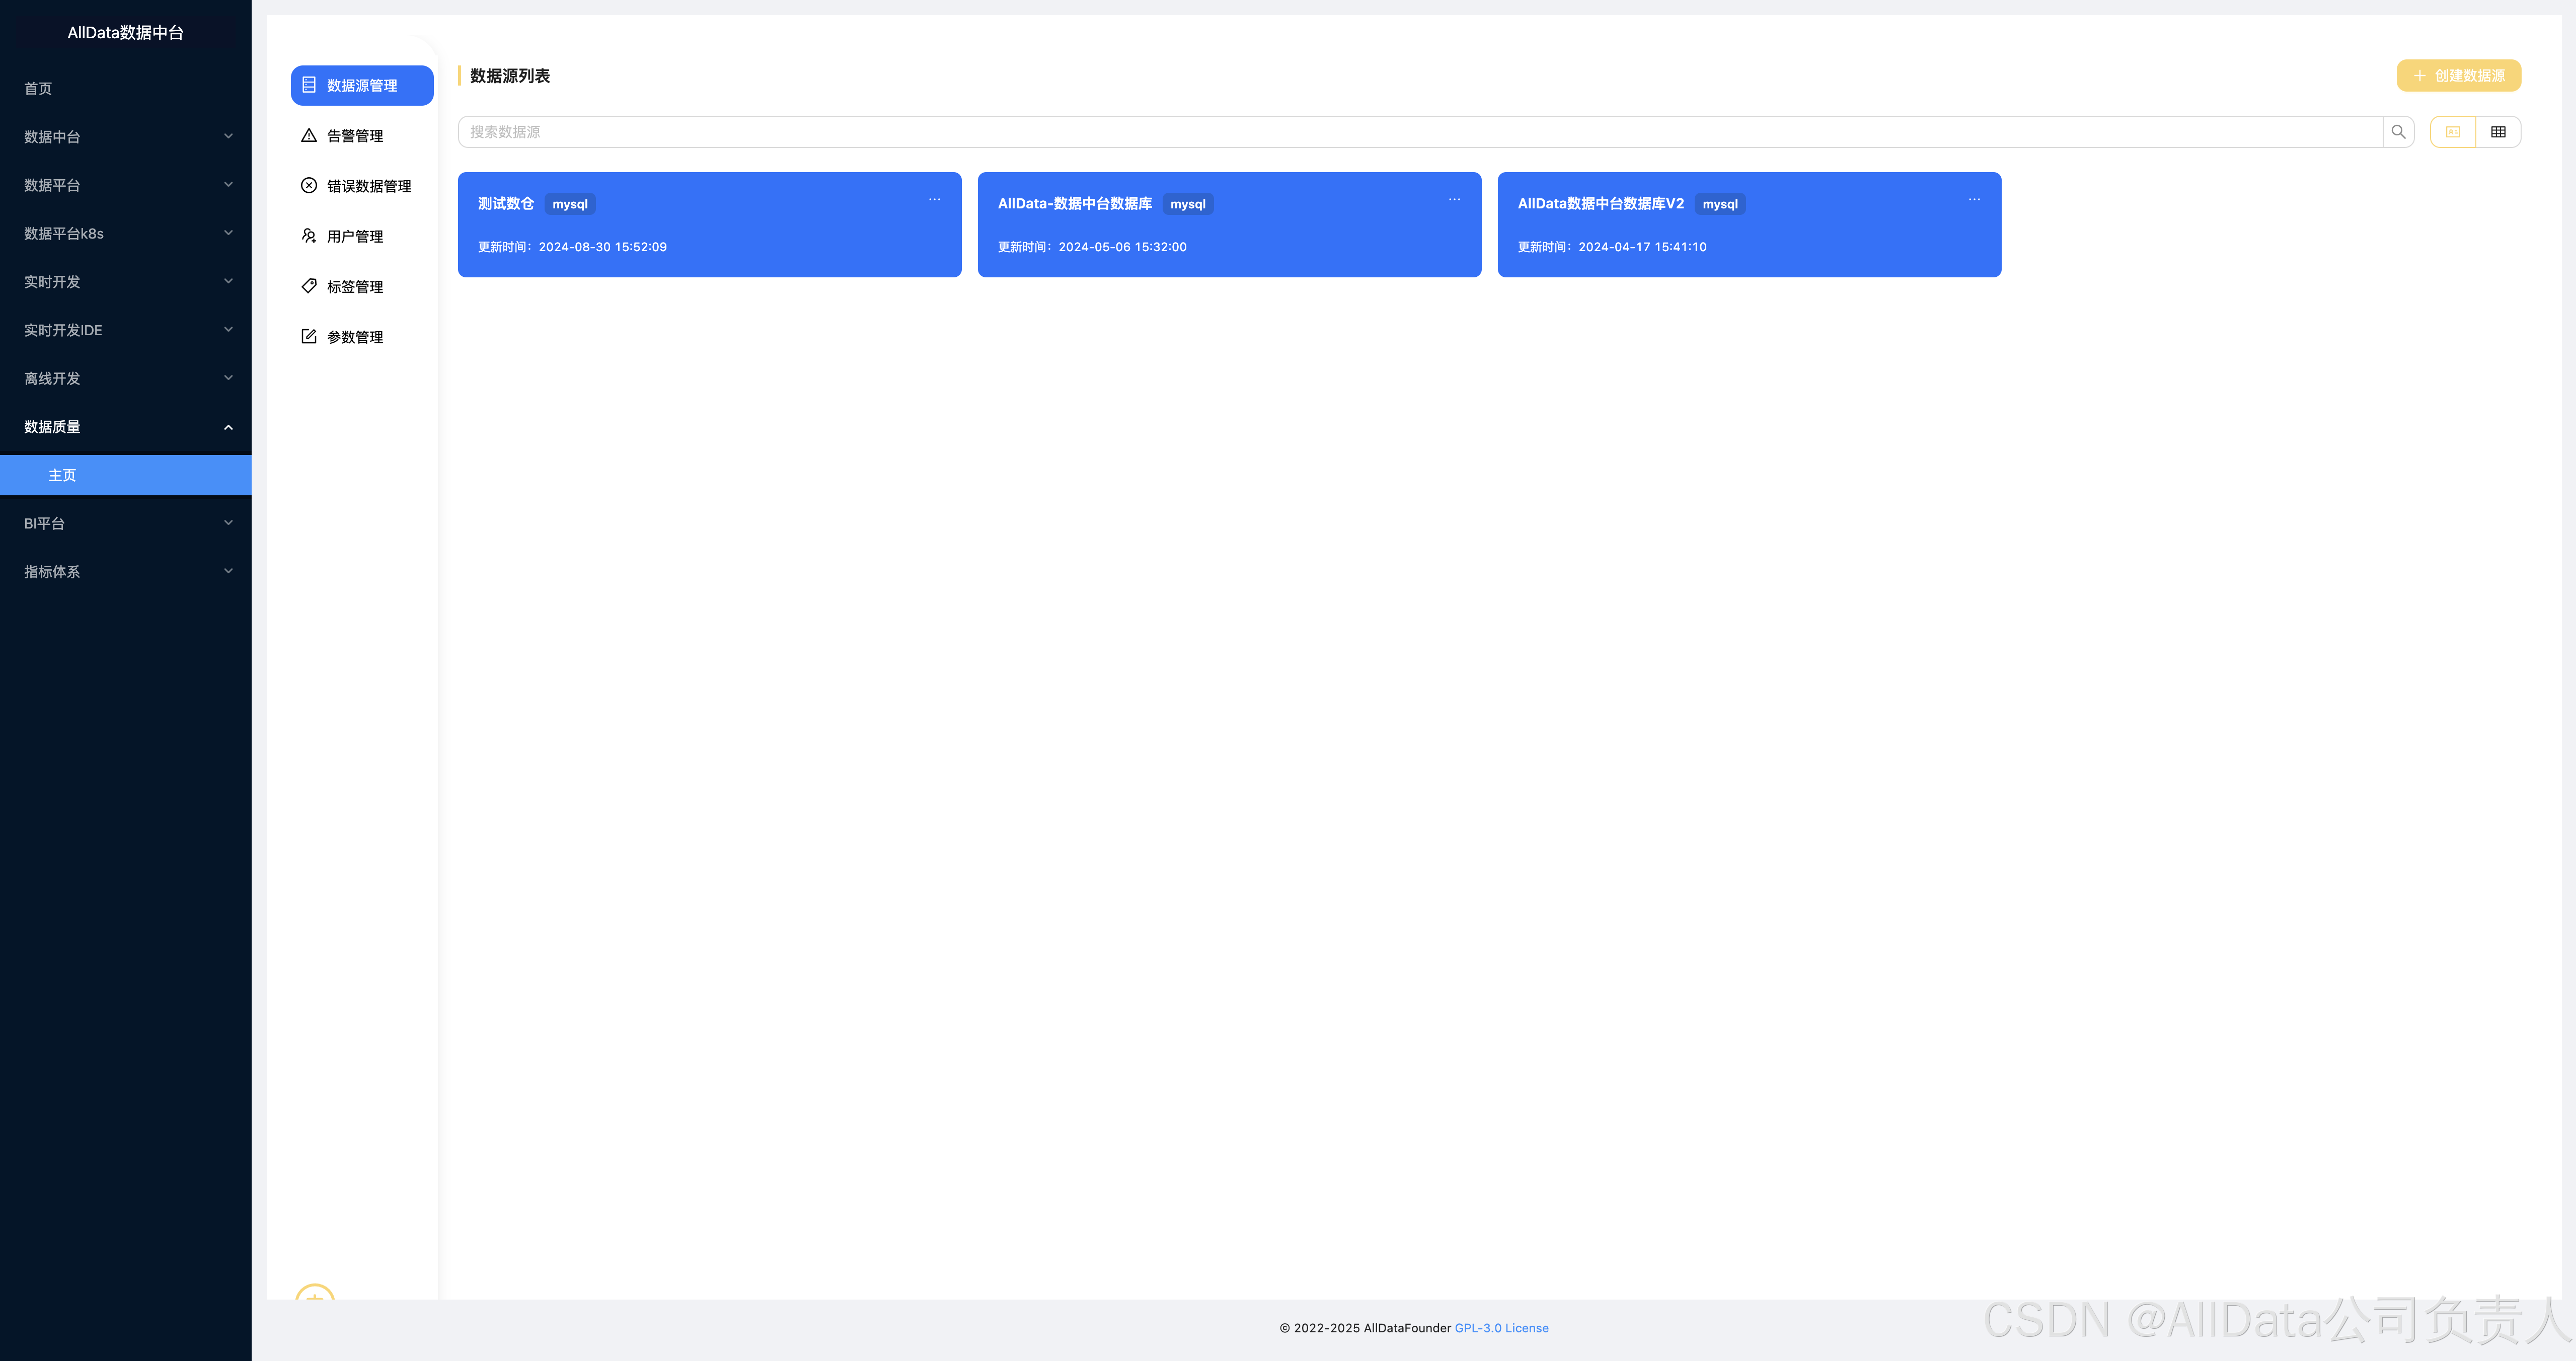Open 标签管理 tag section
Viewport: 2576px width, 1361px height.
[x=354, y=287]
